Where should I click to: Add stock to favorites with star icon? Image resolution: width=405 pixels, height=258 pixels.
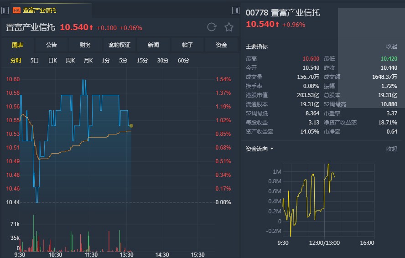coord(229,27)
